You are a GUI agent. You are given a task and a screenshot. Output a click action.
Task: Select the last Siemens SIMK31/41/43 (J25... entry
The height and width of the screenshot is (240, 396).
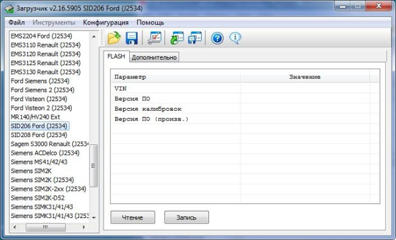(49, 216)
